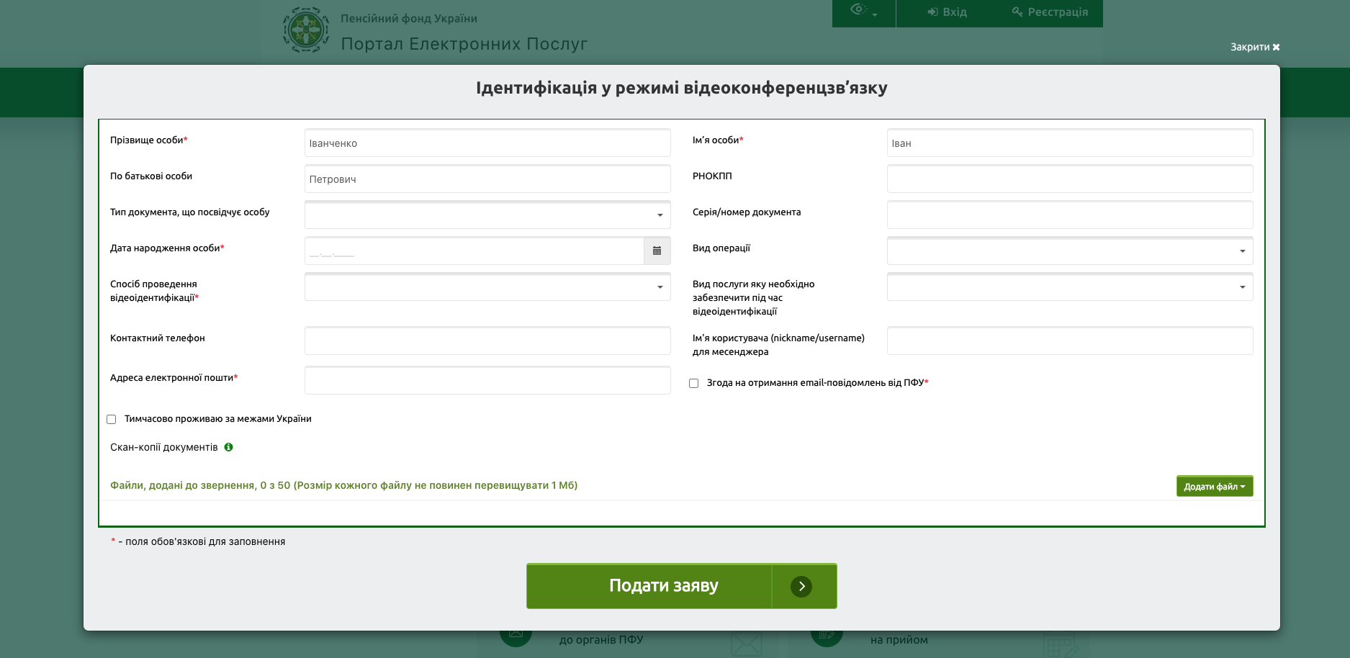Image resolution: width=1350 pixels, height=658 pixels.
Task: Open the birth date calendar picker
Action: (657, 251)
